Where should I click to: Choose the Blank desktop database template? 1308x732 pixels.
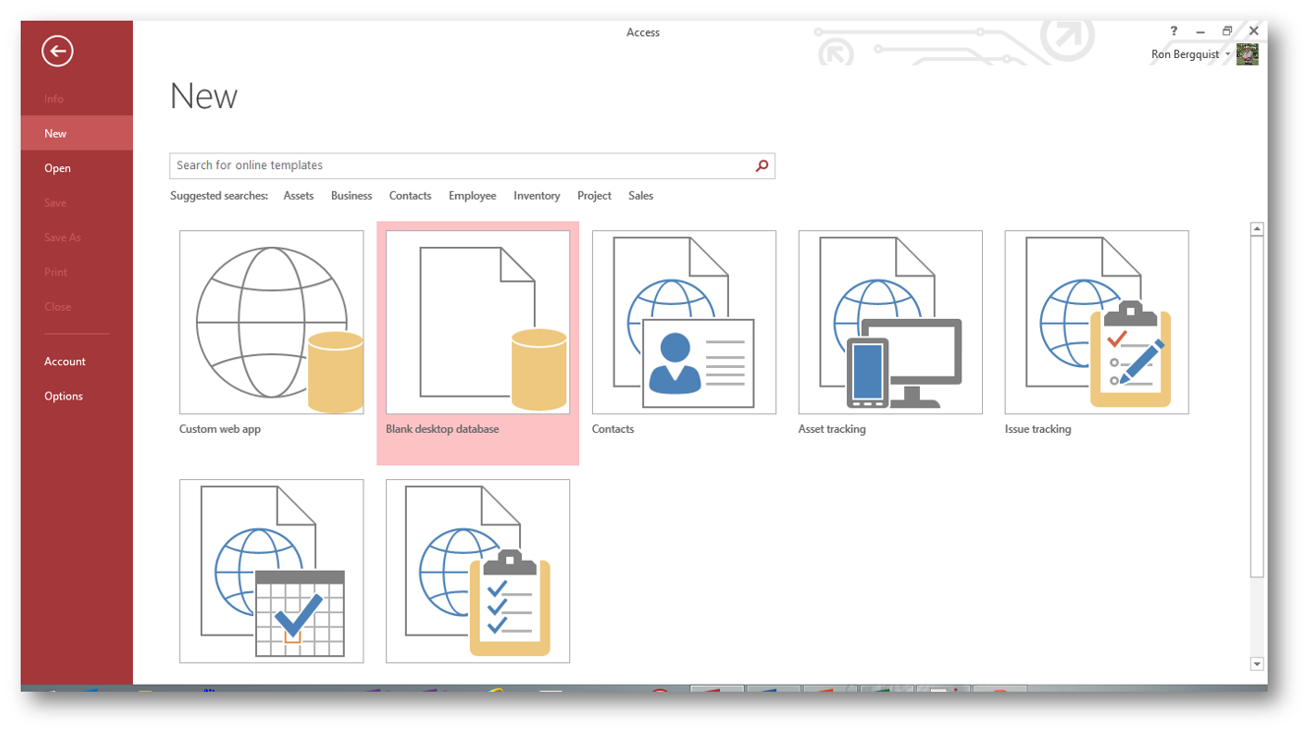pos(478,323)
